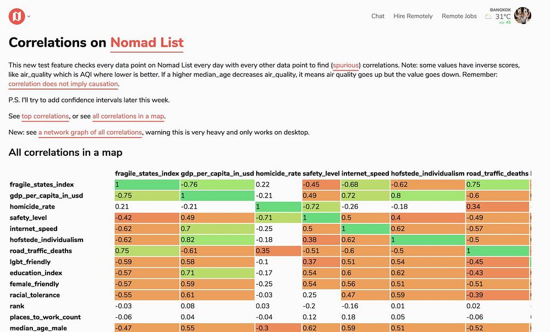
Task: Click the 0.18 cell in places_to_work_count row
Action: 365,317
